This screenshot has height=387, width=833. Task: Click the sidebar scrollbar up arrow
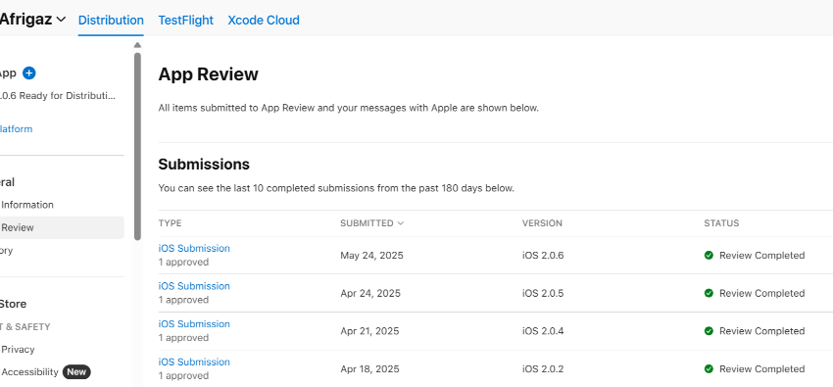[x=137, y=45]
